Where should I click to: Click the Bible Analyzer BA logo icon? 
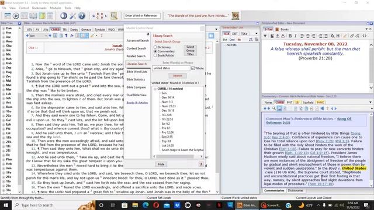point(236,16)
